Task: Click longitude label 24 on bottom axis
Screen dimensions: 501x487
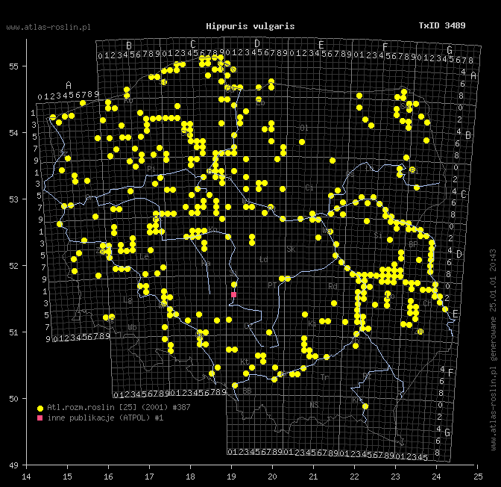Action: pyautogui.click(x=436, y=477)
